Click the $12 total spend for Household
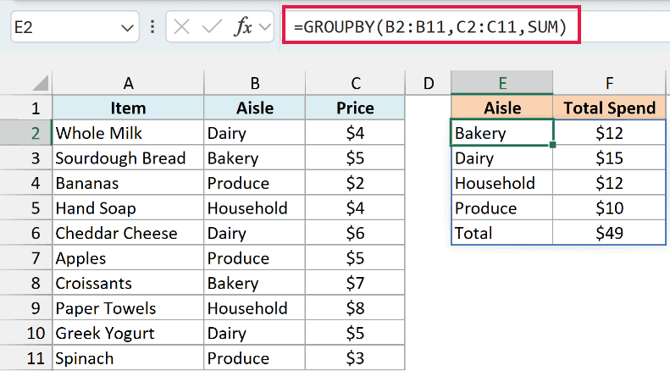This screenshot has width=670, height=371. (x=609, y=183)
